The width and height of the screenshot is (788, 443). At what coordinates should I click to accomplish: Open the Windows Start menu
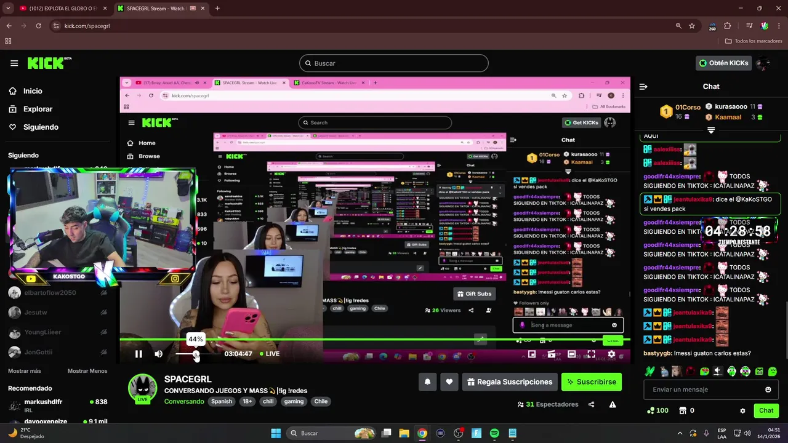[276, 433]
